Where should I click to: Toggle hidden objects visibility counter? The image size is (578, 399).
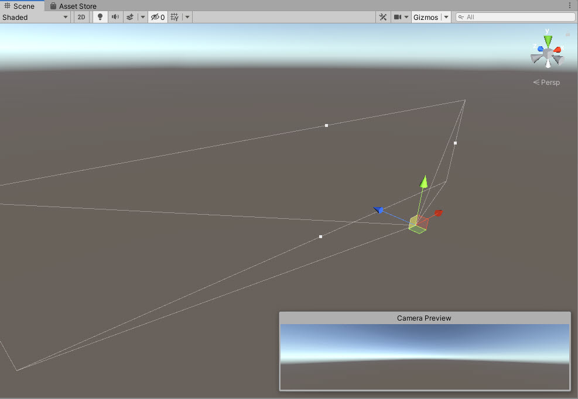coord(158,18)
